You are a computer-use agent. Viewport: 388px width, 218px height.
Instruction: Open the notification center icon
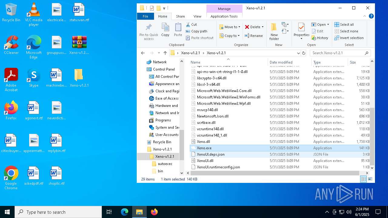click(x=378, y=212)
